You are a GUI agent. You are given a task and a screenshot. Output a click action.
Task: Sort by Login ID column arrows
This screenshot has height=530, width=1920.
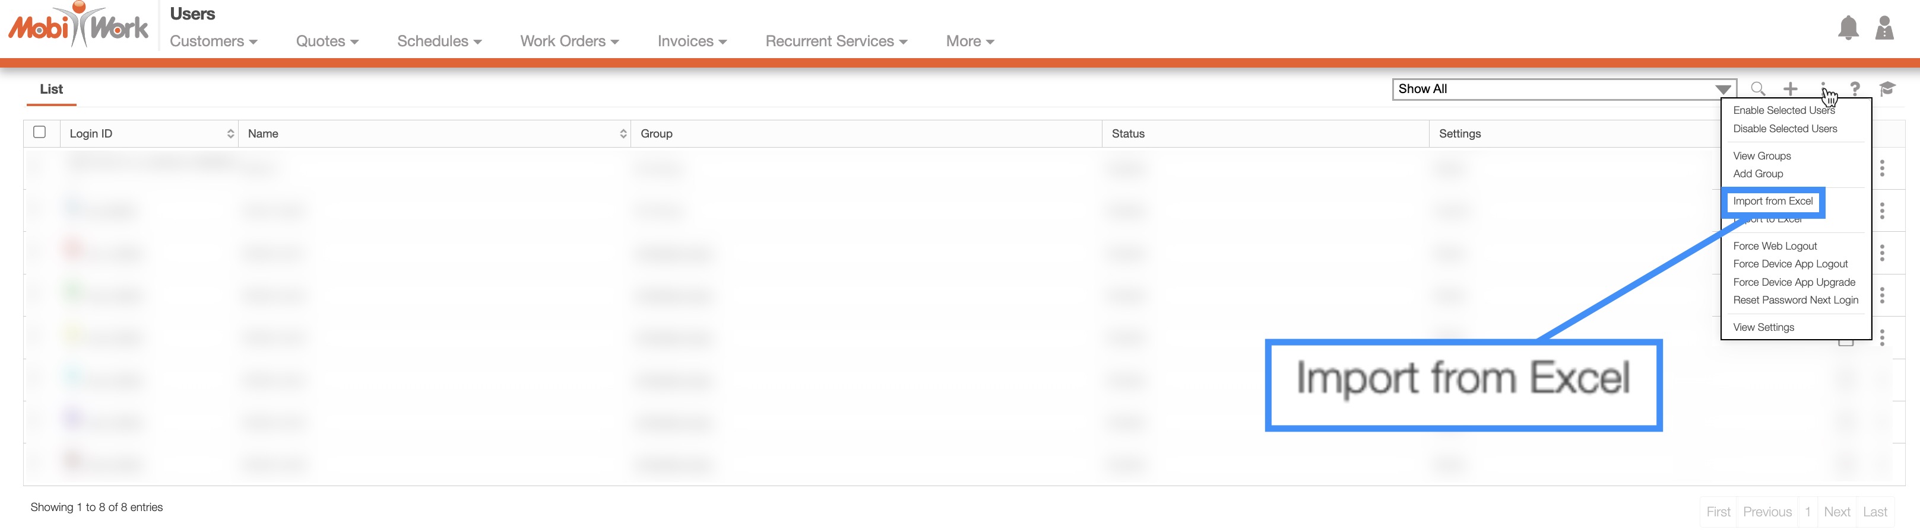[230, 134]
